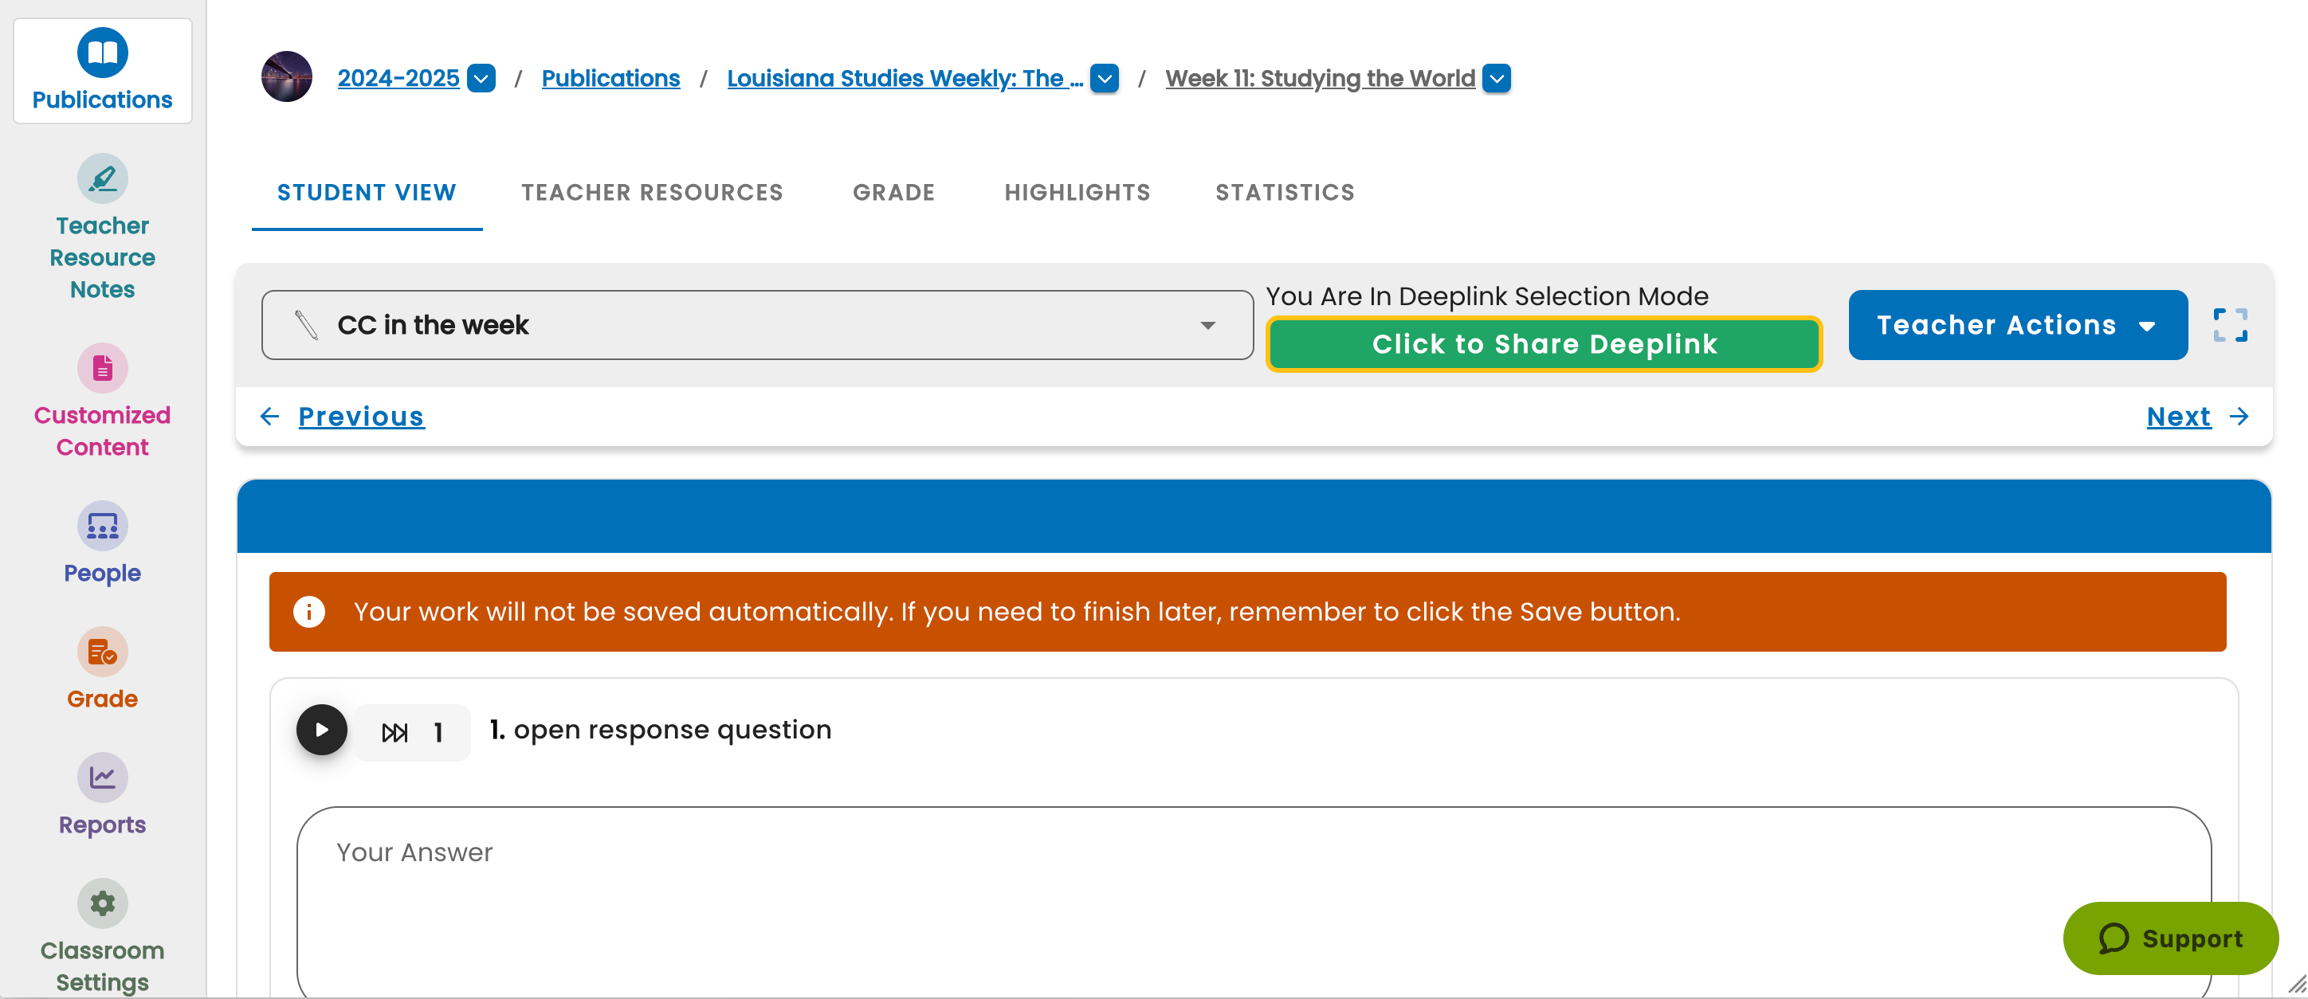Click the info icon in warning banner
The image size is (2308, 999).
coord(309,611)
